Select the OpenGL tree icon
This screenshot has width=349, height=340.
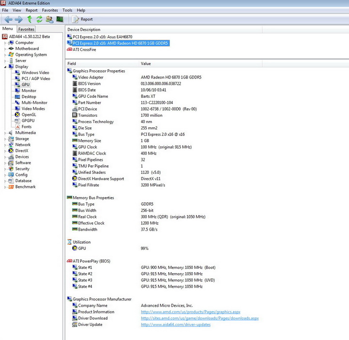point(17,114)
